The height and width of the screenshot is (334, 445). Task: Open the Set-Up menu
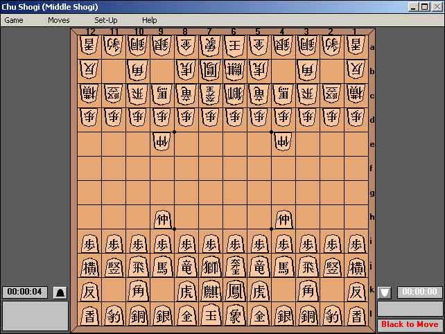point(106,20)
